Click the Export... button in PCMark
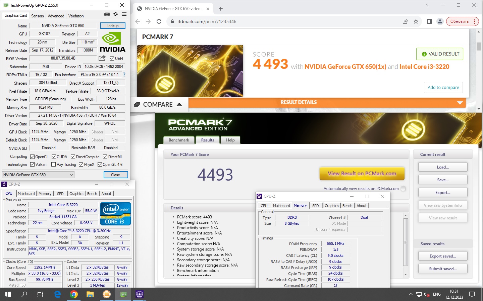Image resolution: width=483 pixels, height=301 pixels. [443, 193]
